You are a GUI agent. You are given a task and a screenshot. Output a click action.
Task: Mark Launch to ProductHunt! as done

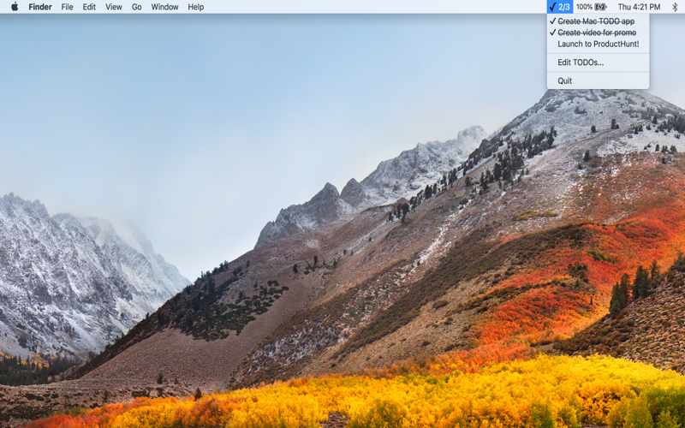tap(598, 44)
